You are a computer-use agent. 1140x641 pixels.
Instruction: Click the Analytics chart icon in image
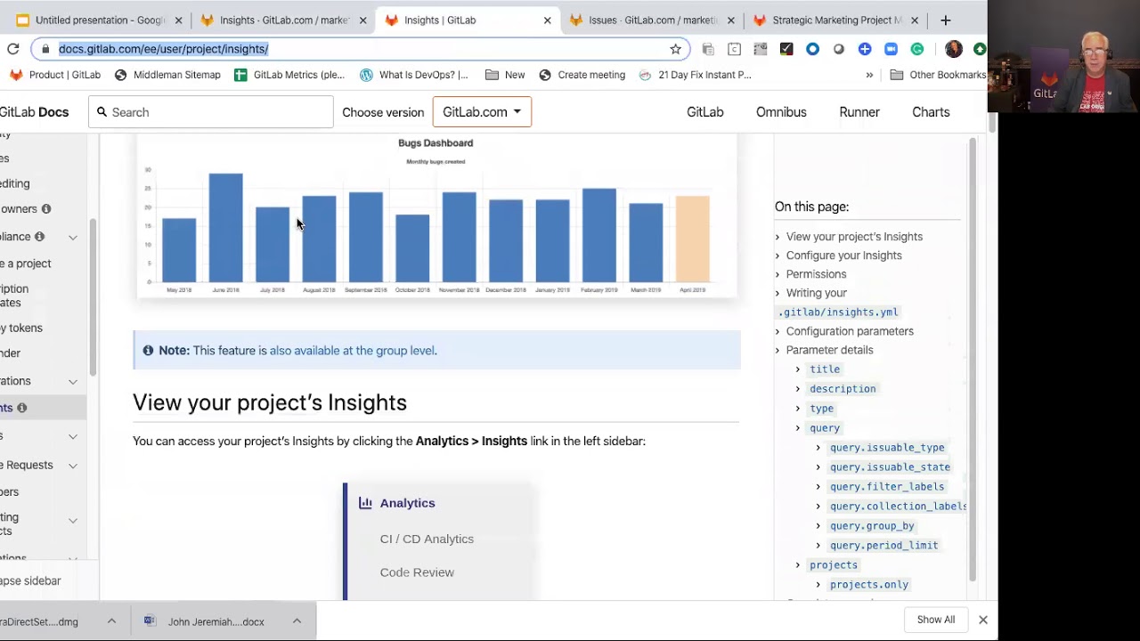click(x=365, y=503)
